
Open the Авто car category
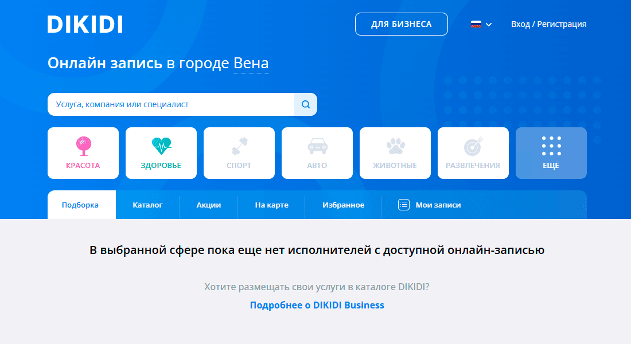(317, 153)
